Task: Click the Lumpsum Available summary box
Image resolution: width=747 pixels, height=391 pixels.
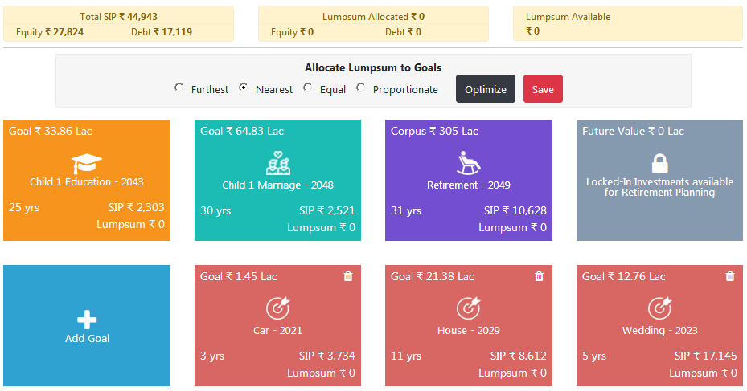Action: click(628, 24)
